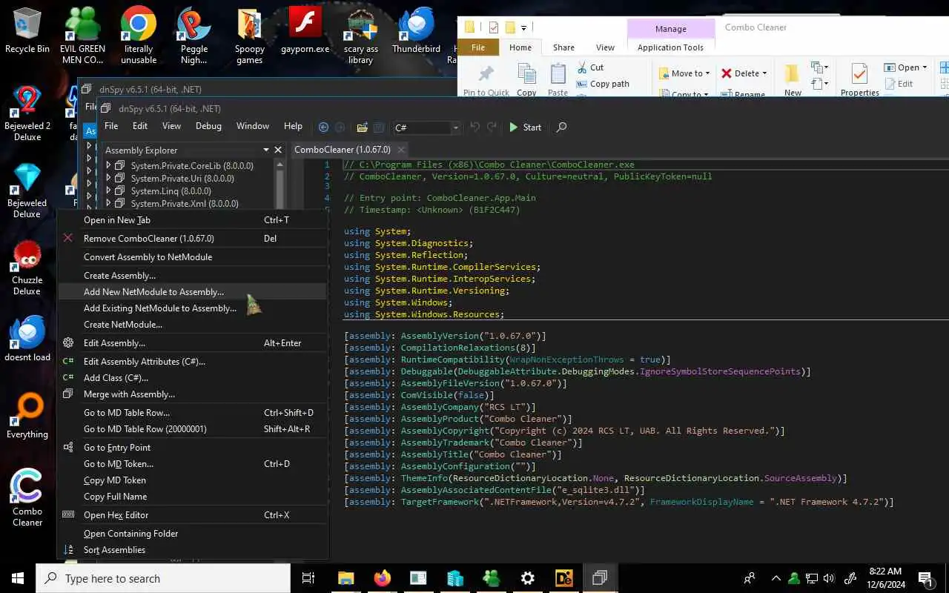Open Firefox from the taskbar
This screenshot has width=949, height=593.
click(x=383, y=578)
